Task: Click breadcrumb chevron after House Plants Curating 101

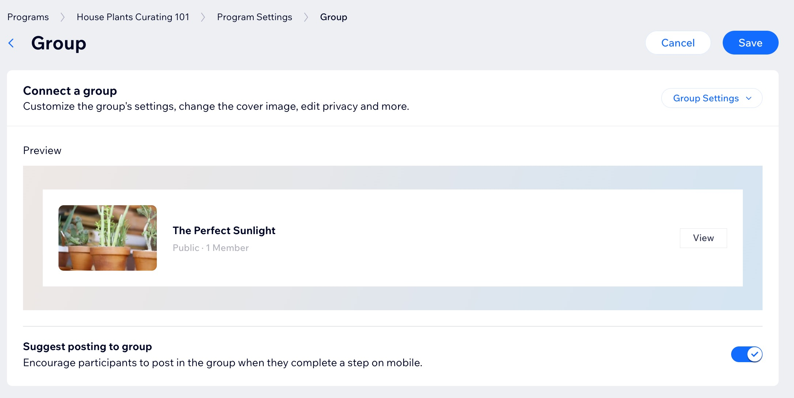Action: point(203,17)
